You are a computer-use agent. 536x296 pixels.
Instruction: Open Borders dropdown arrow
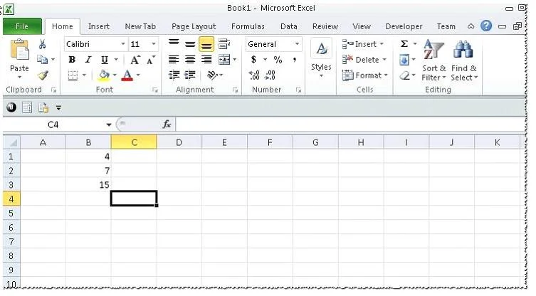[84, 75]
